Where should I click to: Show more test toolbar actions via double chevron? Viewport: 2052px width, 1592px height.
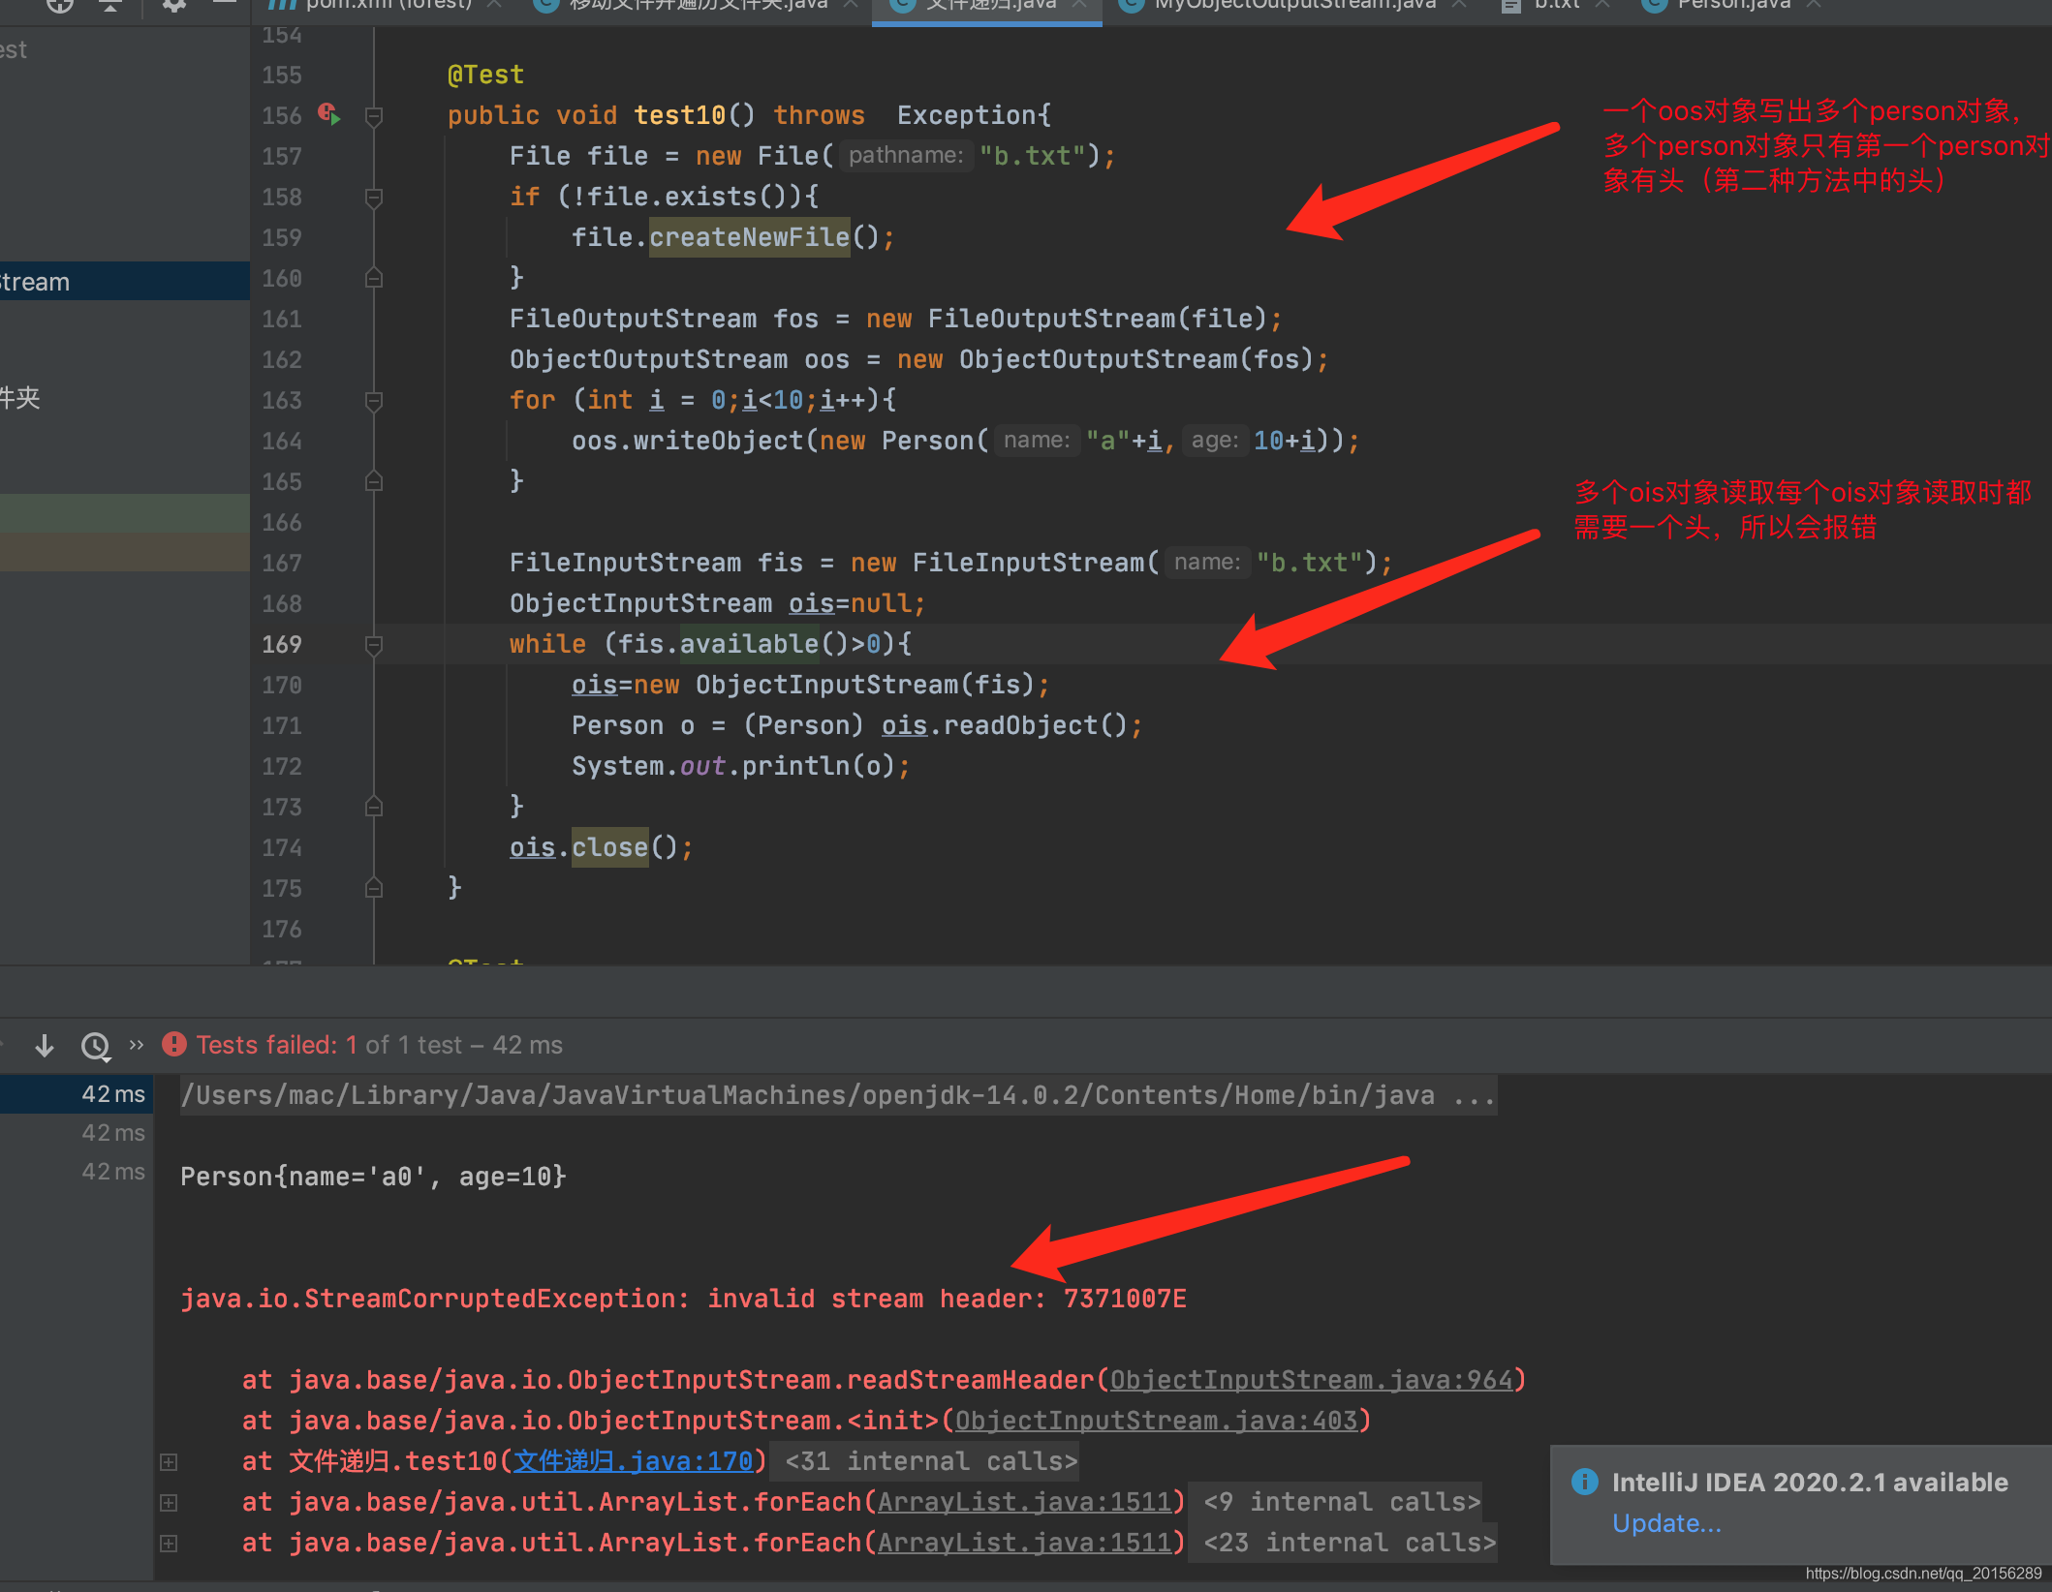pyautogui.click(x=137, y=1044)
